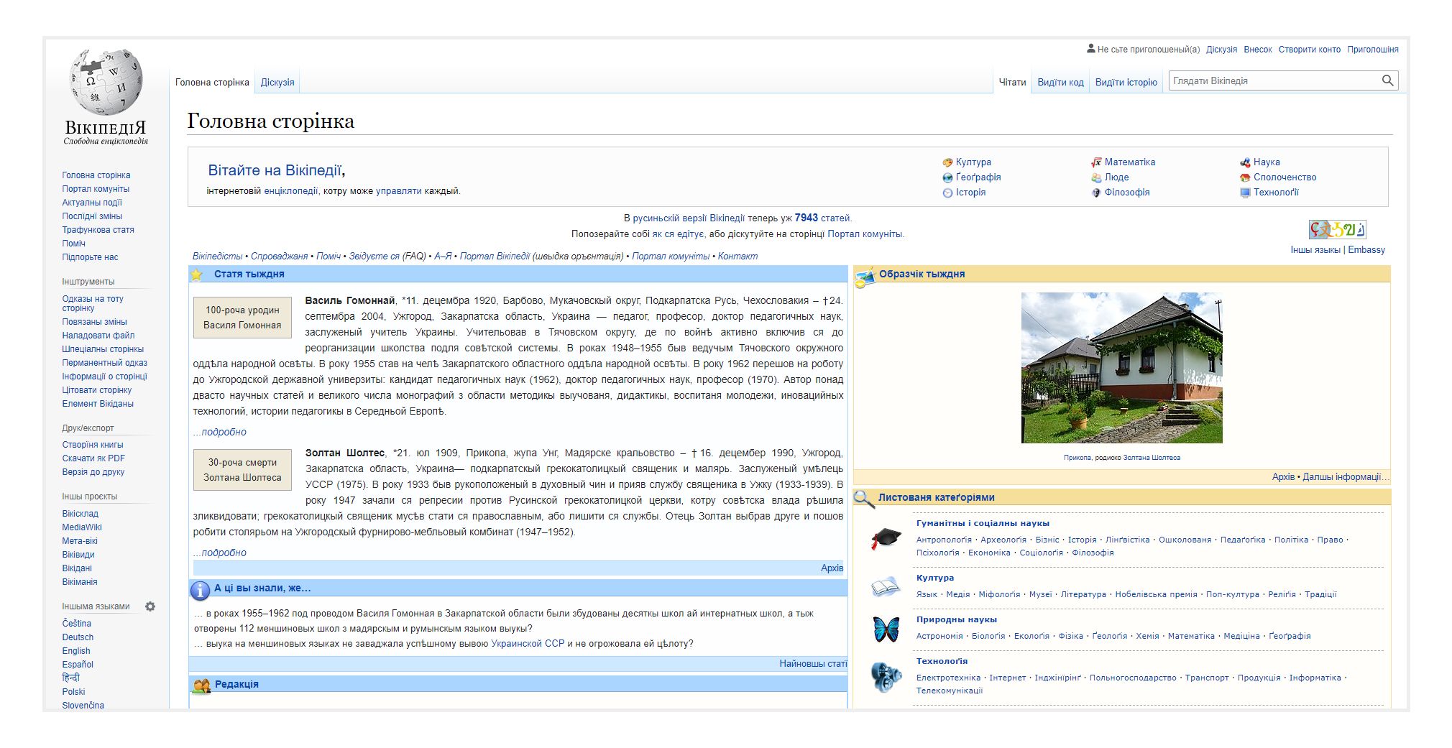Viewport: 1452px width, 748px height.
Task: Click the Люде people icon
Action: (x=1096, y=177)
